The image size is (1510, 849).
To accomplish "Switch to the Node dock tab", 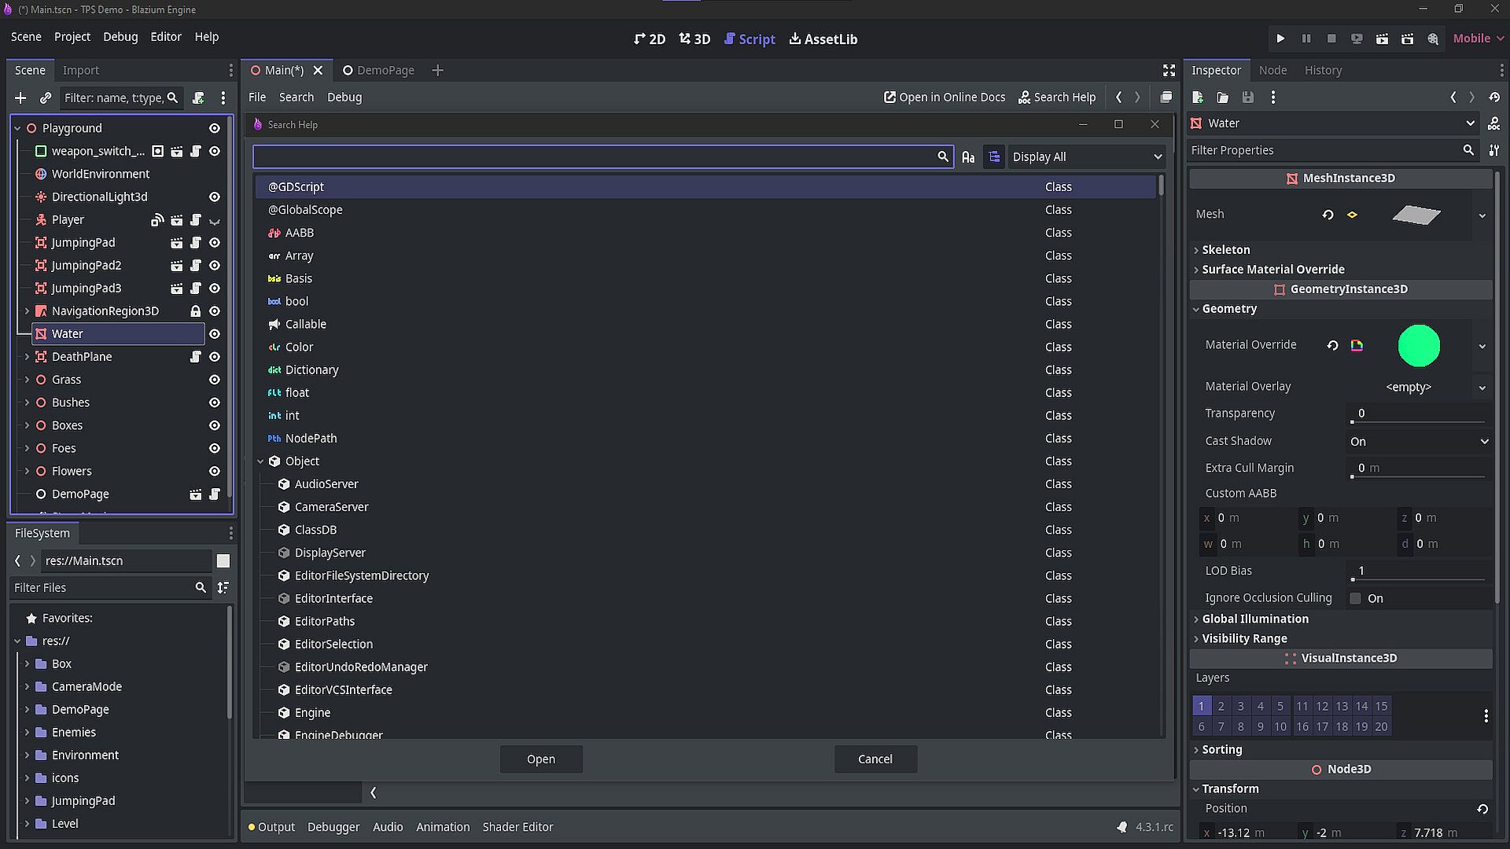I will click(1272, 70).
